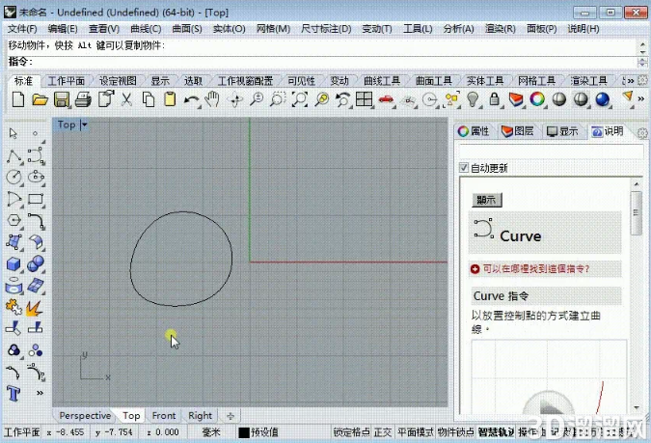This screenshot has width=651, height=443.
Task: Select the Ellipse tool
Action: 36,177
